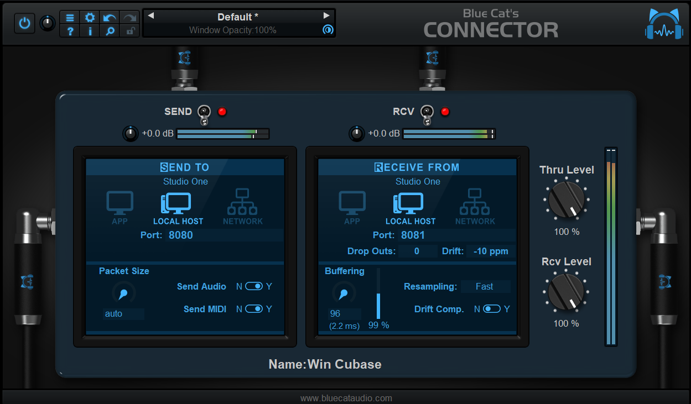Click the SEND red status LED

coord(222,112)
